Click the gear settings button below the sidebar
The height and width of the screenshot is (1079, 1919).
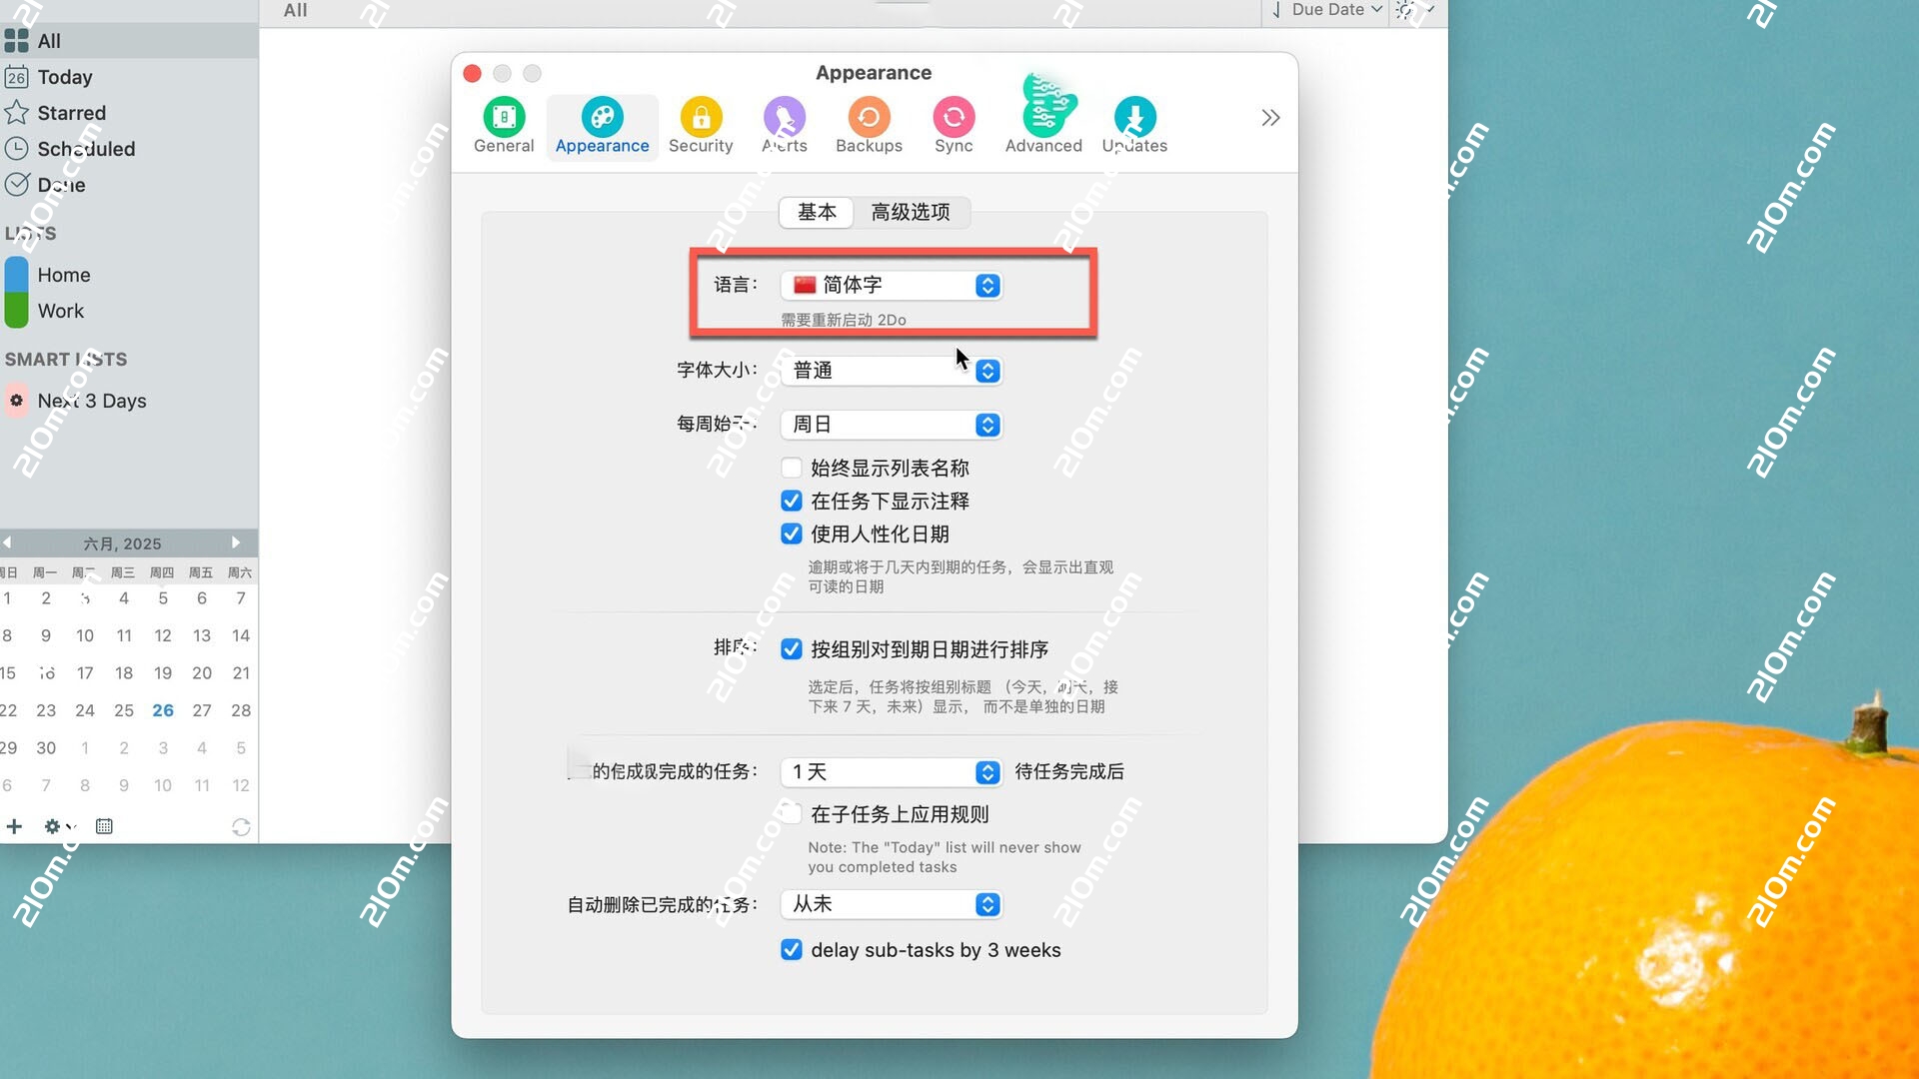[x=53, y=826]
